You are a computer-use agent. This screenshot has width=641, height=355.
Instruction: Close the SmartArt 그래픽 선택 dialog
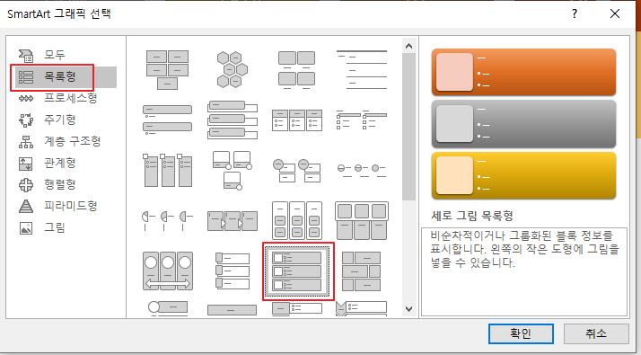[x=614, y=13]
